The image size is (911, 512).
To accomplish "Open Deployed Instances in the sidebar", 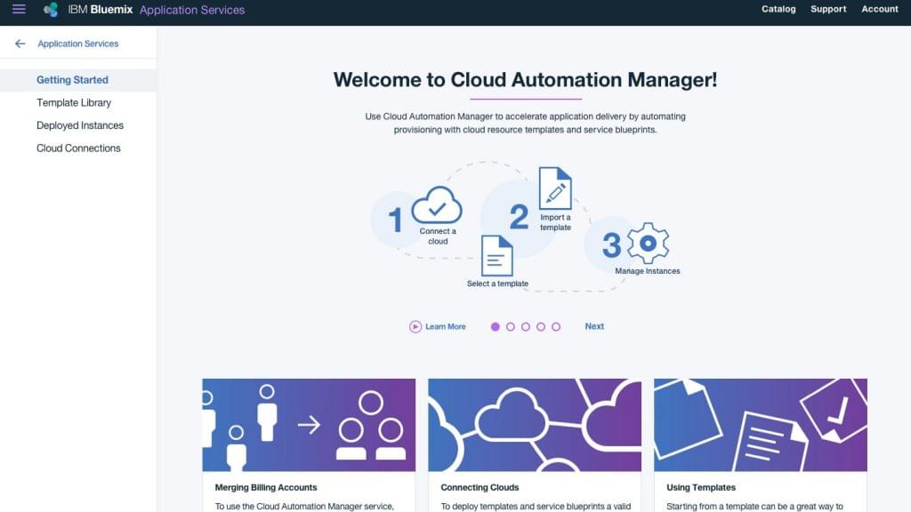I will tap(80, 125).
